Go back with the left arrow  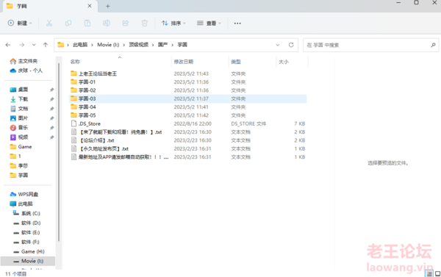8,45
